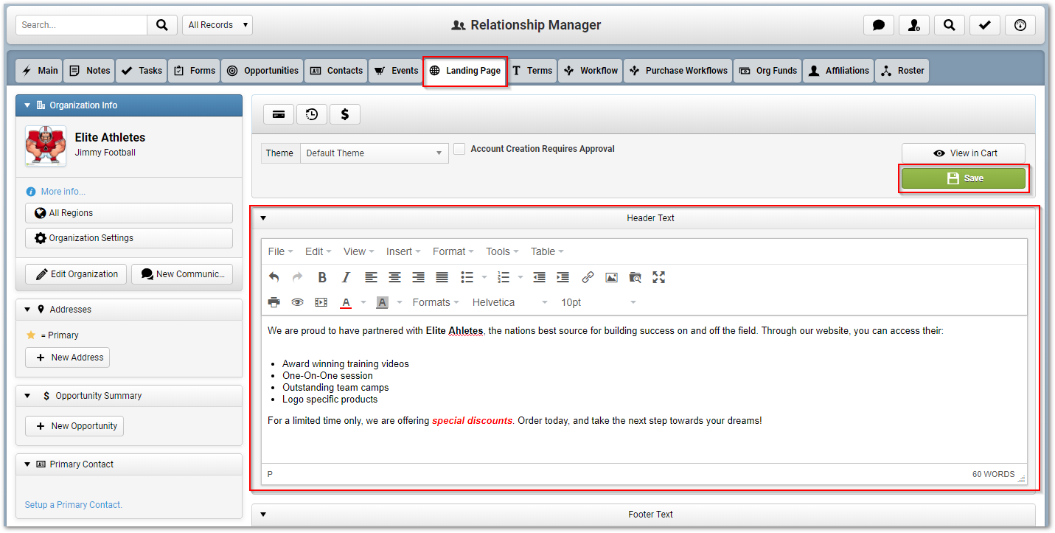
Task: Insert media using the video icon
Action: point(321,302)
